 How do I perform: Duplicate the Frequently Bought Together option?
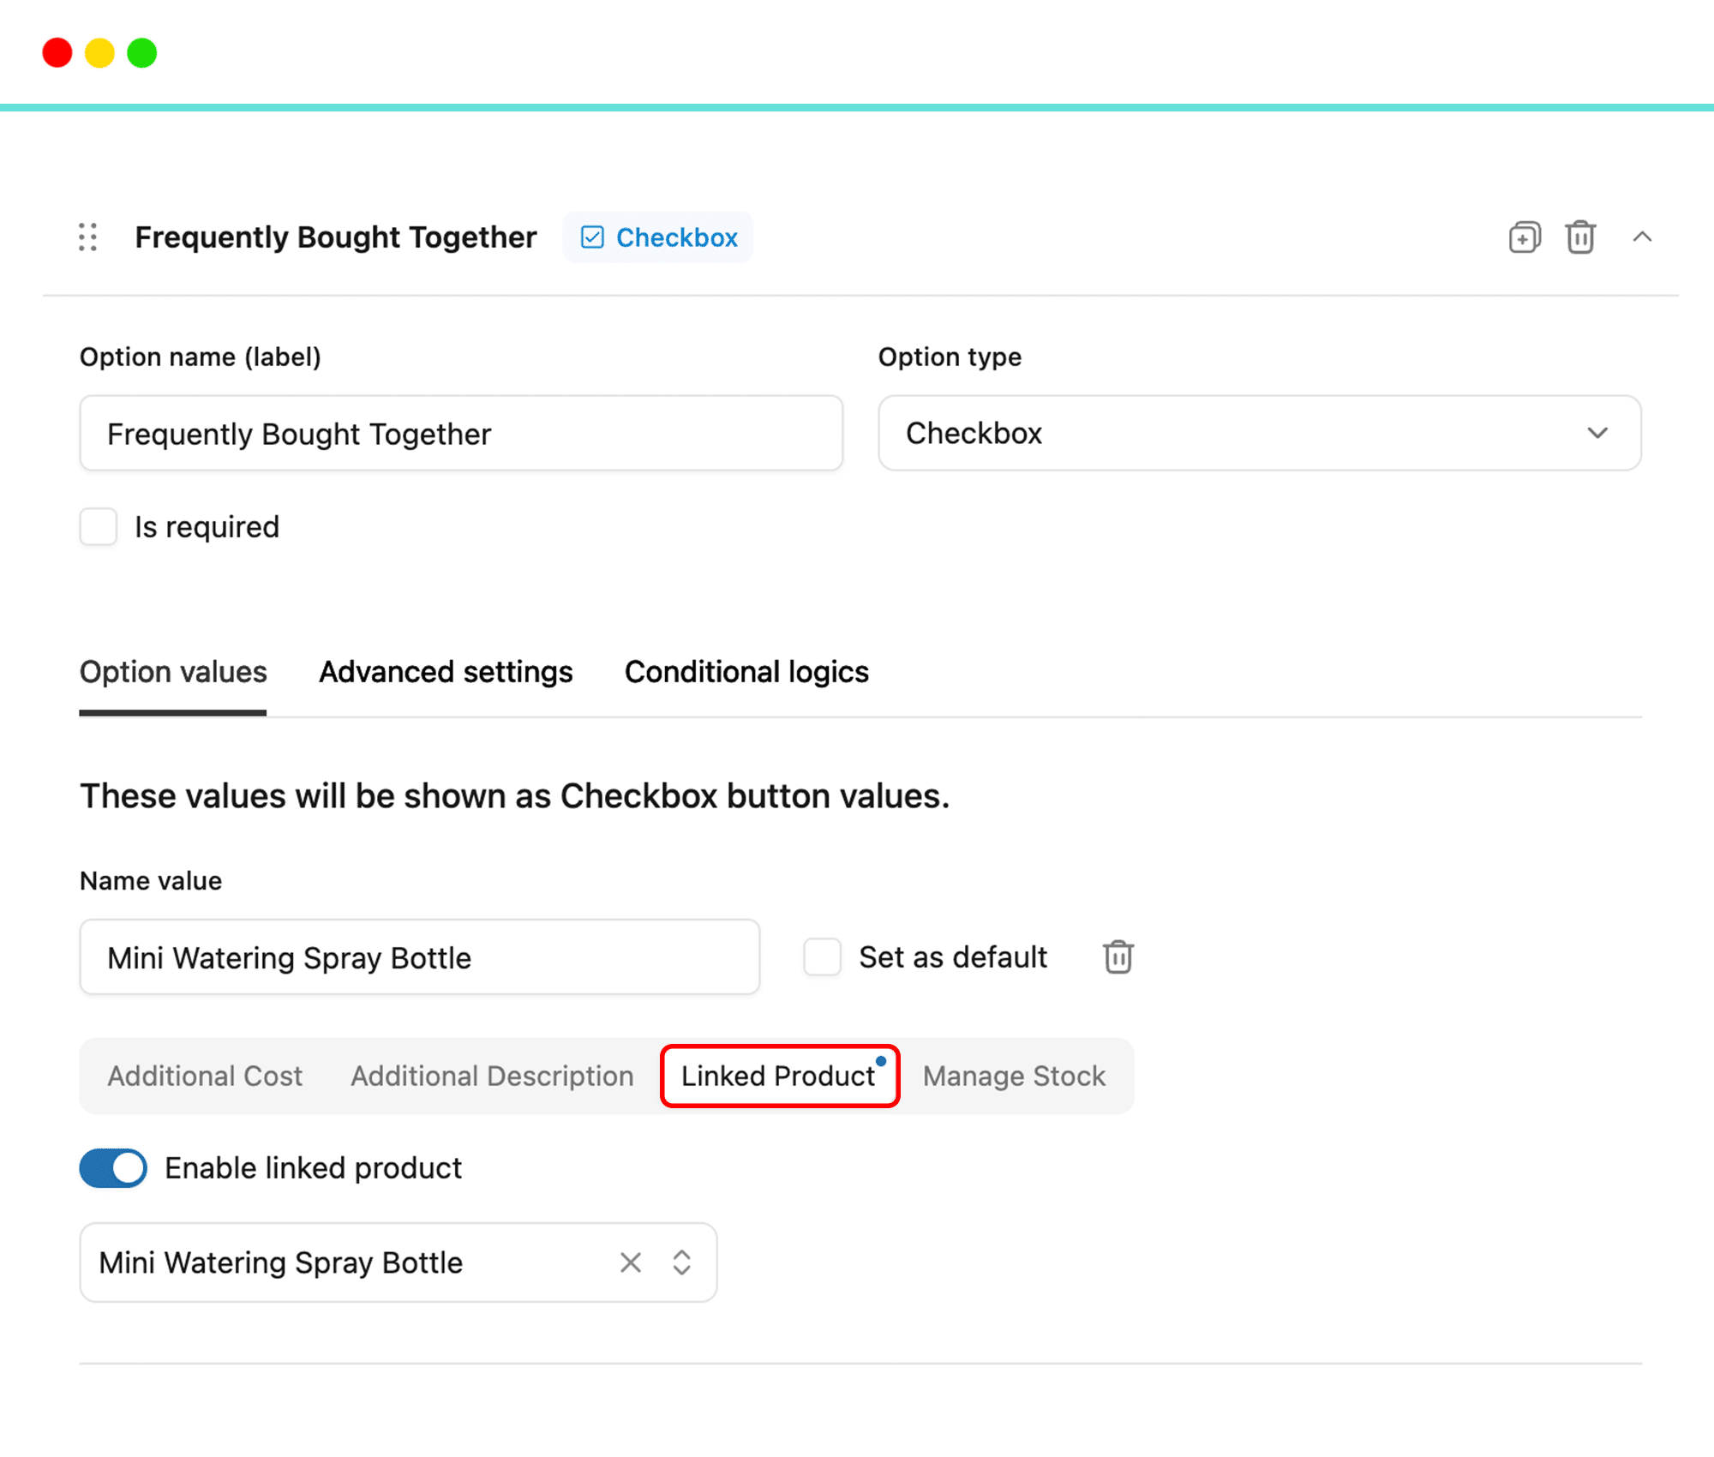pyautogui.click(x=1524, y=237)
